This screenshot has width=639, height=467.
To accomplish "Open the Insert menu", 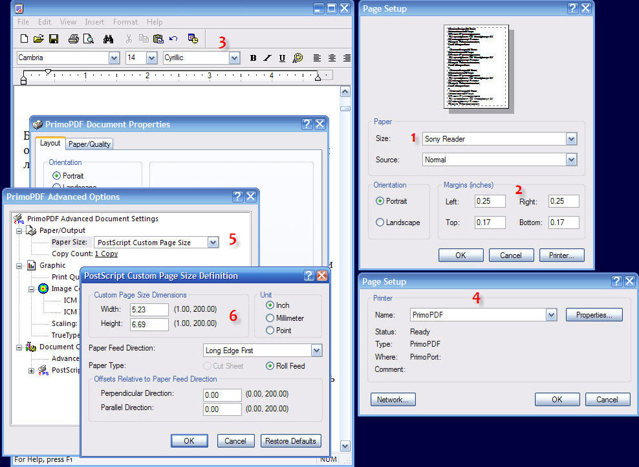I will (94, 22).
